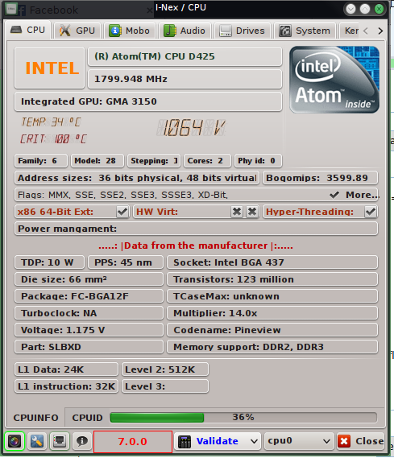Switch to the Mobo tab
The height and width of the screenshot is (458, 394).
[130, 31]
